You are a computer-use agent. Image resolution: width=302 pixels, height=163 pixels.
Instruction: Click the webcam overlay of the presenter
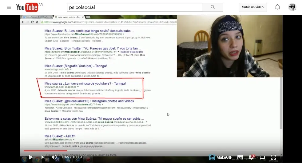click(x=230, y=46)
